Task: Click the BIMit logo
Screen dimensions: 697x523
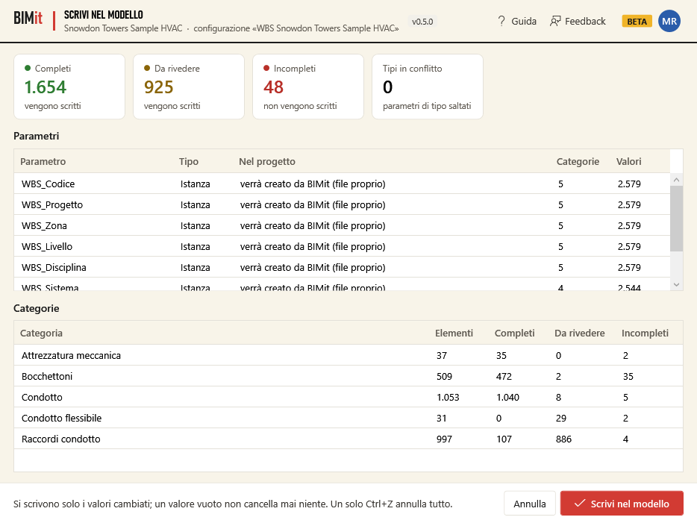Action: click(28, 18)
